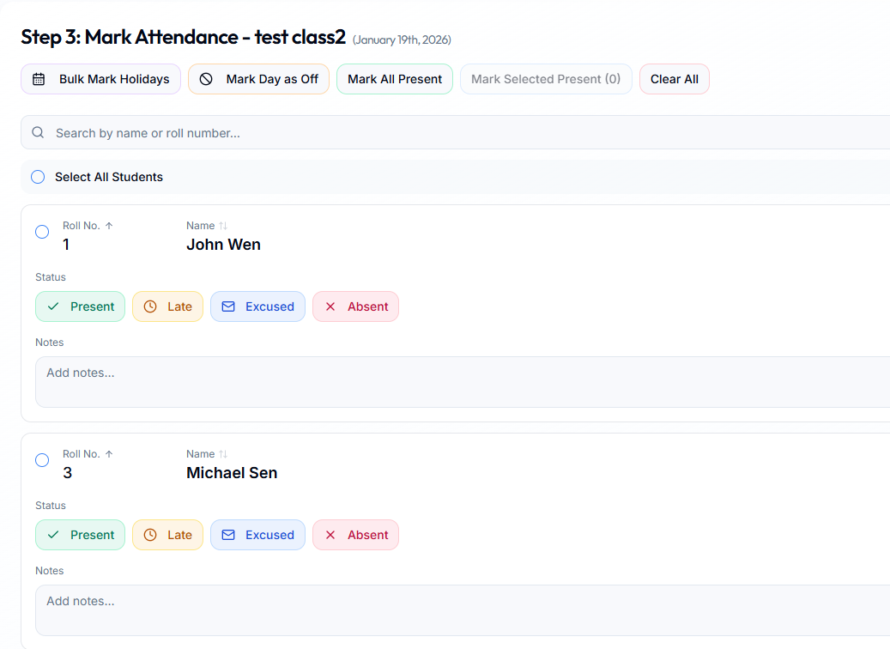
Task: Sort by Name arrows in John Wen's card
Action: 223,226
